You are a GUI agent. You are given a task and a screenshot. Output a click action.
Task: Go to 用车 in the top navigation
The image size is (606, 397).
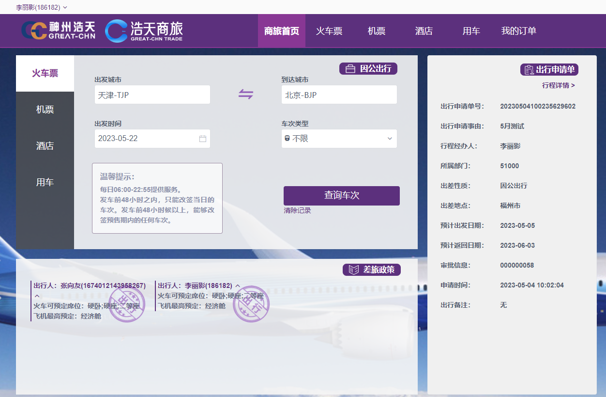[471, 31]
